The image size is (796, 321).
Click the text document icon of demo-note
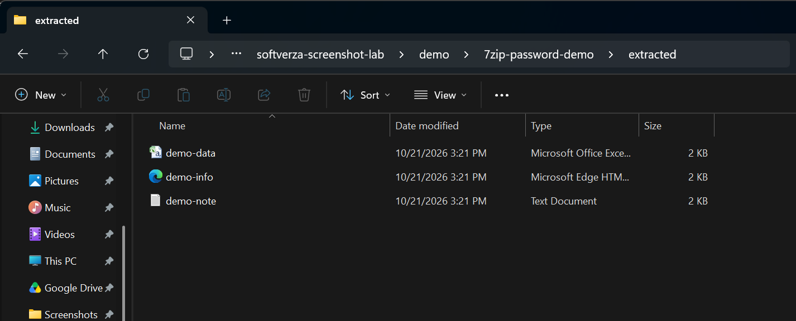pyautogui.click(x=156, y=201)
